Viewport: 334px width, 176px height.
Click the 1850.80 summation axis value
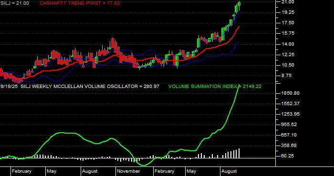291,93
